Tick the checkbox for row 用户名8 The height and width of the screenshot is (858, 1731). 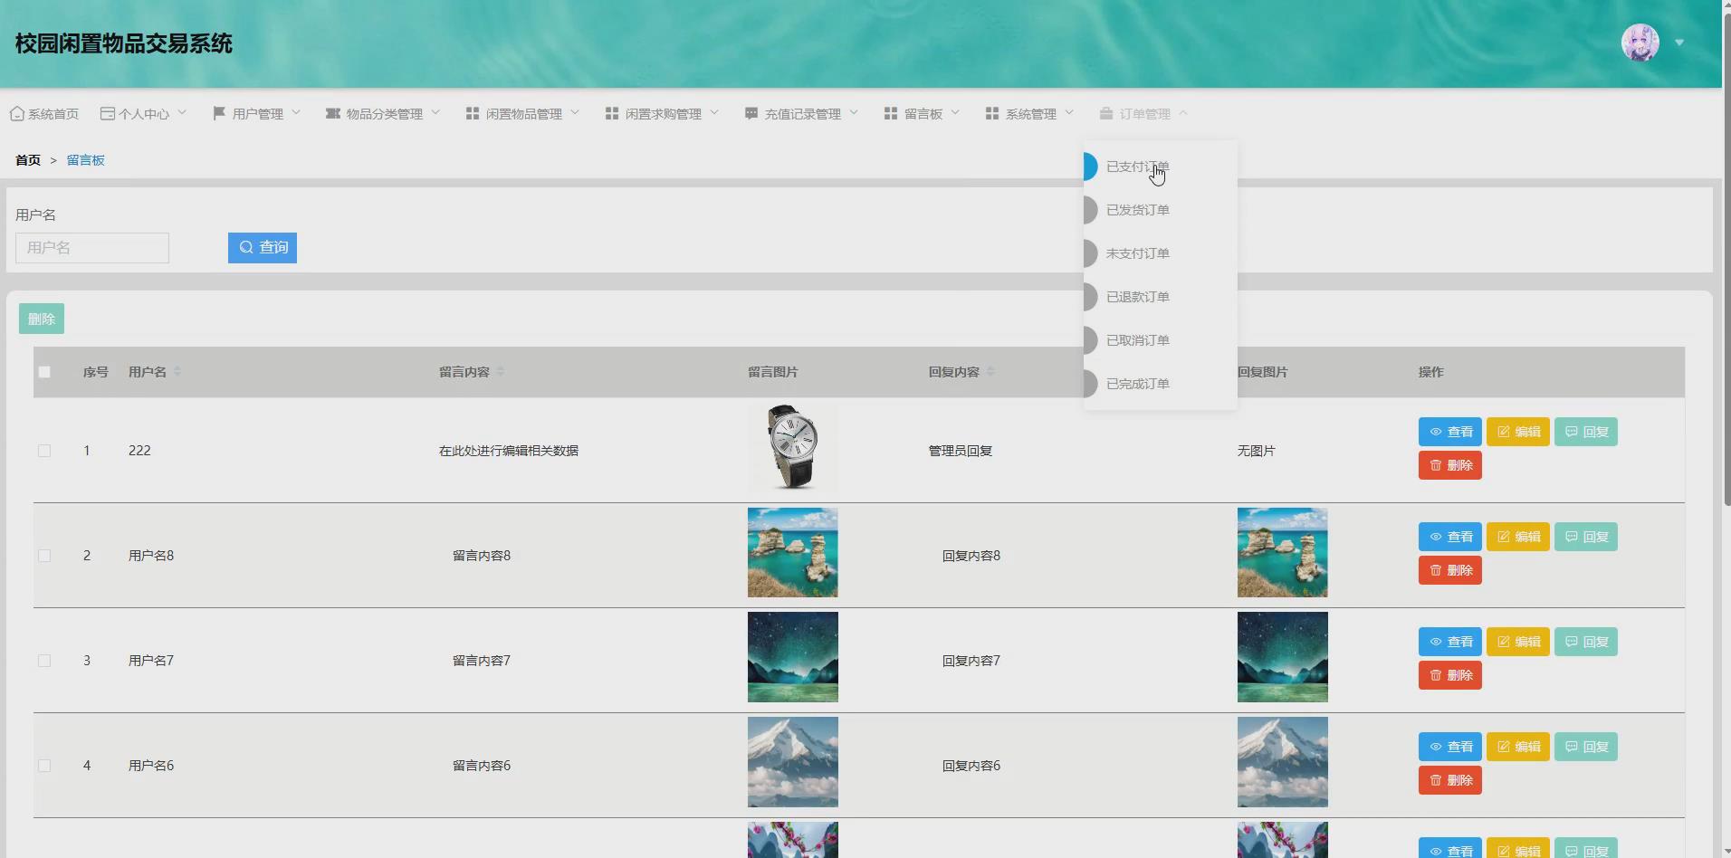point(44,556)
